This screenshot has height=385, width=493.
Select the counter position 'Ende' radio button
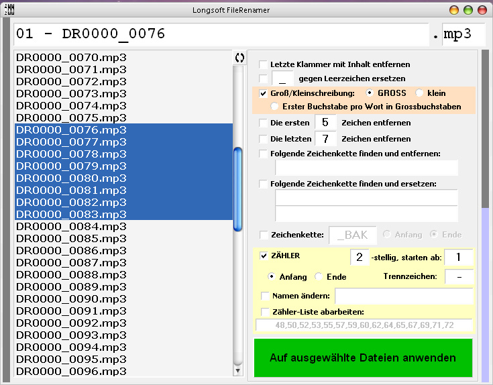pos(319,276)
